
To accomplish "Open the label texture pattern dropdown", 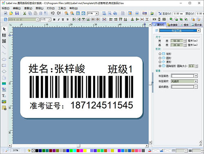I will click(x=196, y=81).
